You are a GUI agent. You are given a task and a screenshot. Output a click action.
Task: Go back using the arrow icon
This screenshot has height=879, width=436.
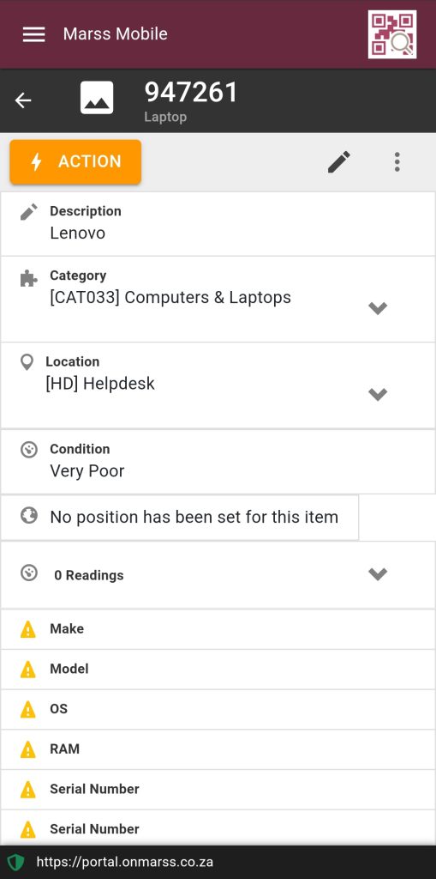click(x=23, y=100)
